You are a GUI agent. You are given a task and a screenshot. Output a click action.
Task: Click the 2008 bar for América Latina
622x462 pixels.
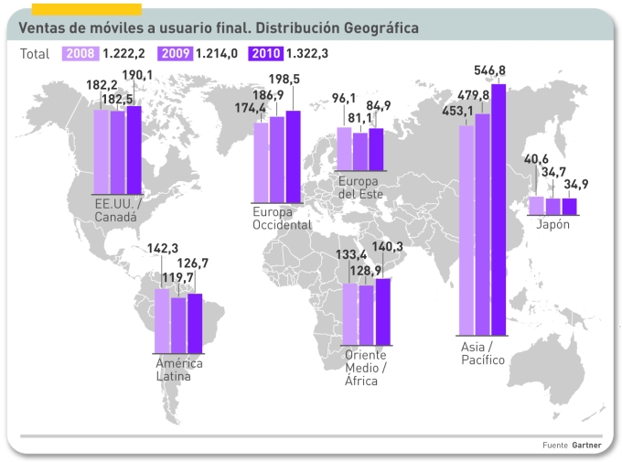(162, 321)
